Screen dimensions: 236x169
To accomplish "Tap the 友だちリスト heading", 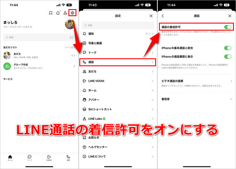I will 10,47.
